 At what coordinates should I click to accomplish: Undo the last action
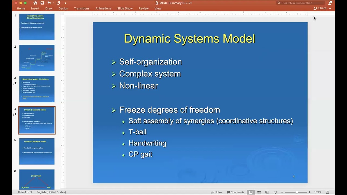pyautogui.click(x=49, y=3)
